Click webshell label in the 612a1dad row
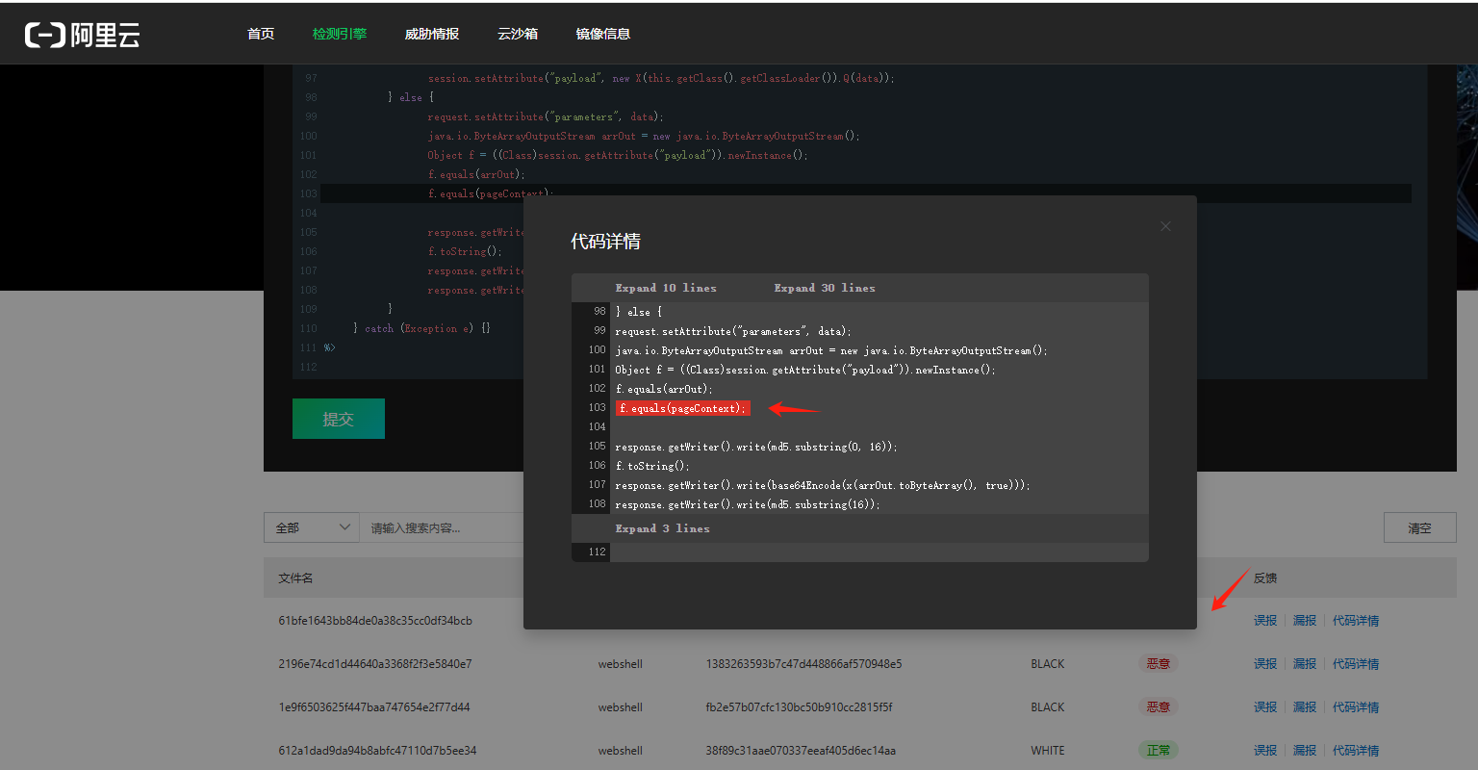The width and height of the screenshot is (1478, 770). (621, 751)
